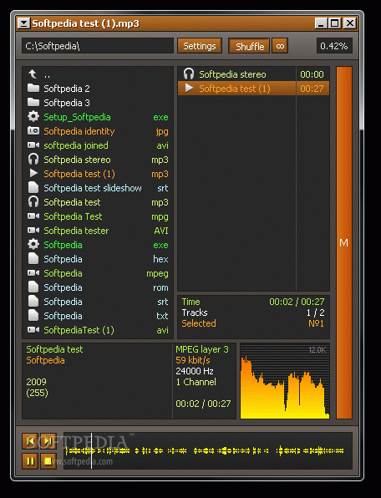Click the rom extension label

pos(160,287)
